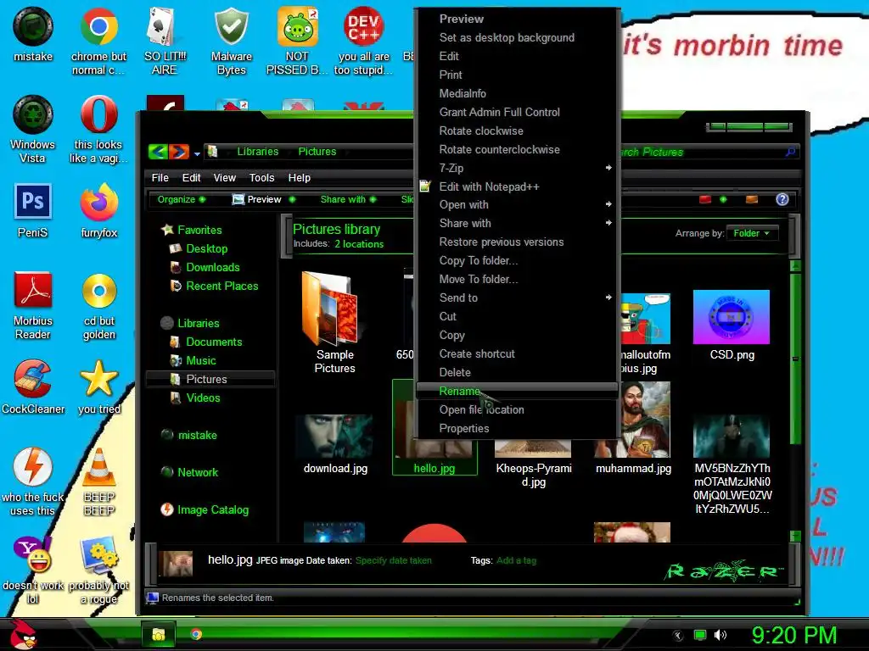Click the green back arrow in Explorer
869x651 pixels.
coord(158,151)
